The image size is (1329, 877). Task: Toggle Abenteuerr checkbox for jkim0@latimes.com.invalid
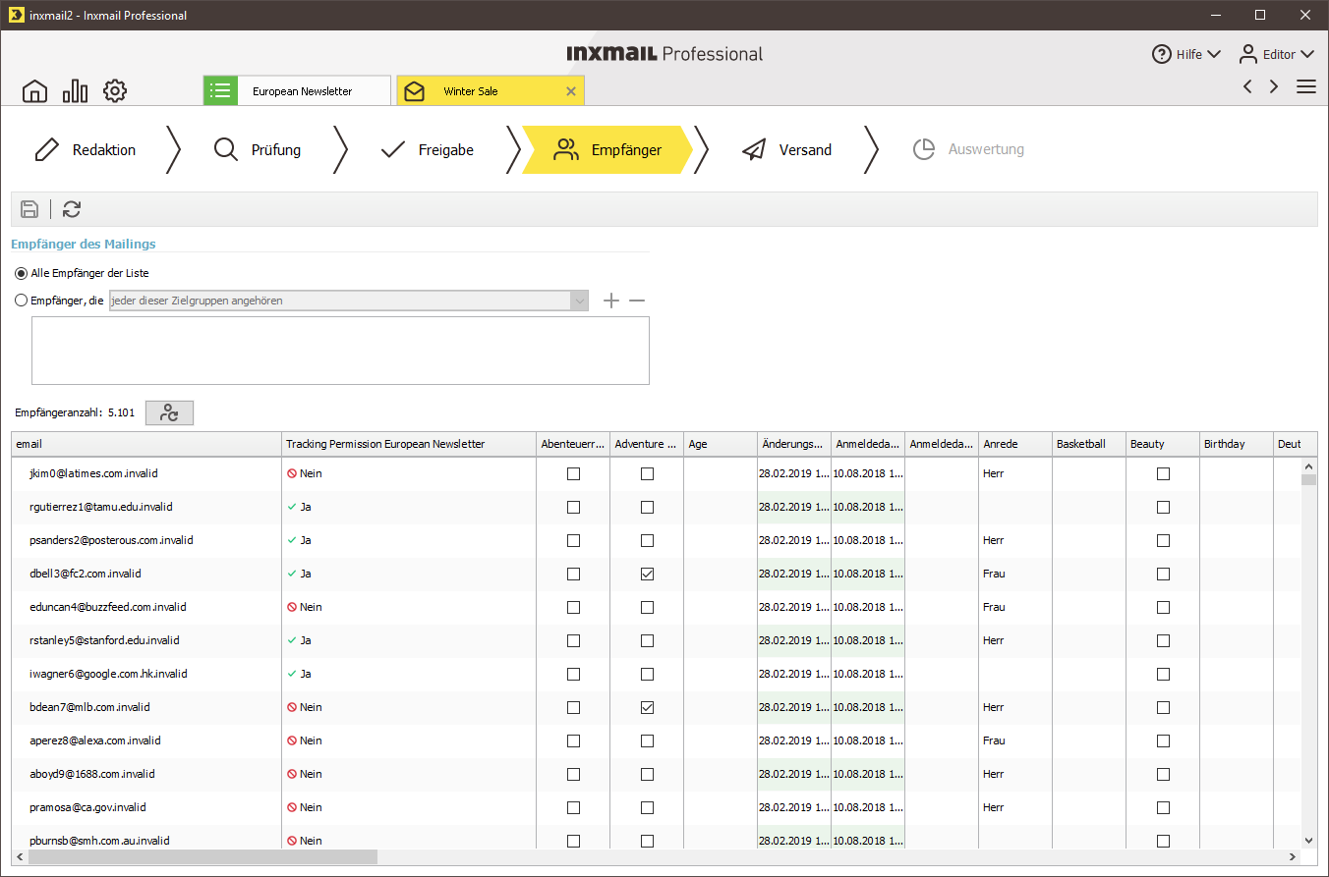click(x=573, y=473)
